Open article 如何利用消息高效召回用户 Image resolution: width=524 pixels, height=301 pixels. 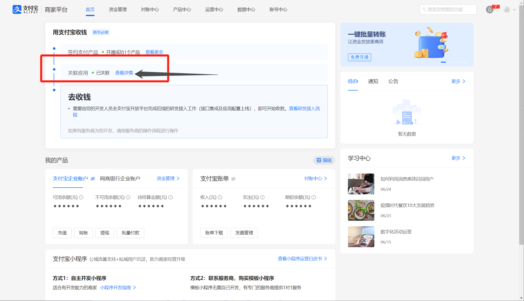pyautogui.click(x=407, y=179)
